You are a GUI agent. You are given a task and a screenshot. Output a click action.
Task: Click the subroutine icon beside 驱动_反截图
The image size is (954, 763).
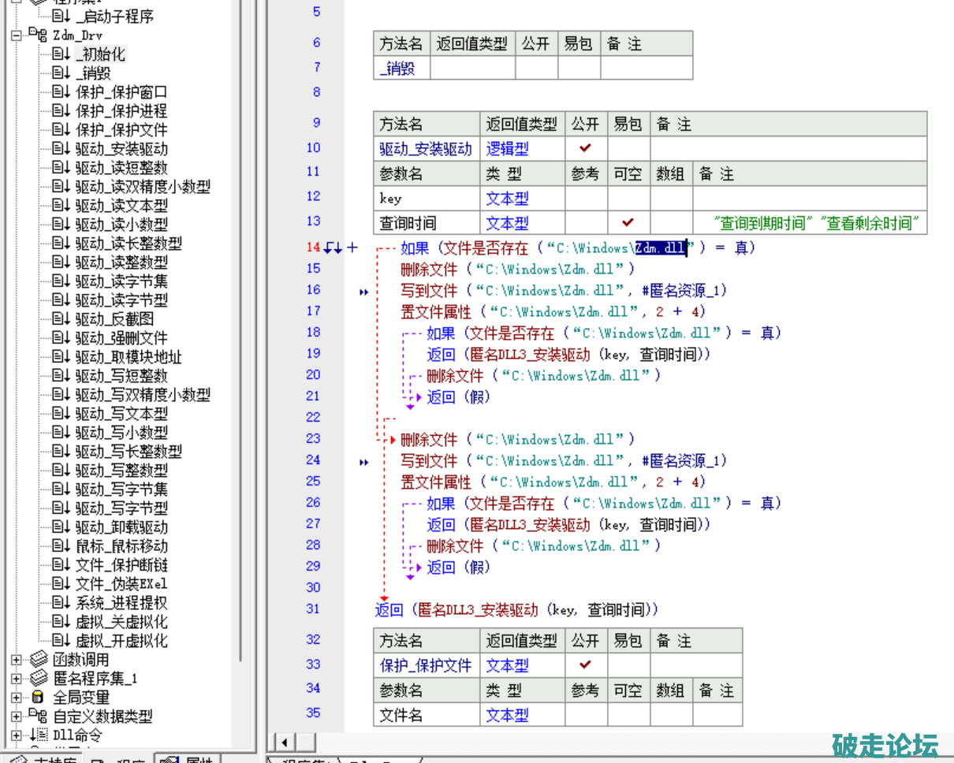tap(61, 319)
